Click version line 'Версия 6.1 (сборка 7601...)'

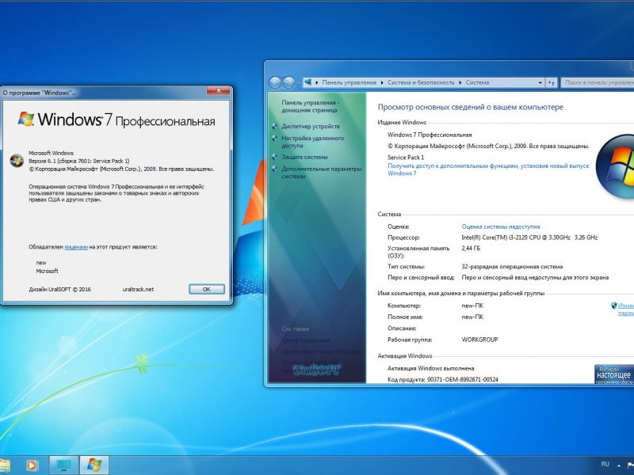pos(78,161)
